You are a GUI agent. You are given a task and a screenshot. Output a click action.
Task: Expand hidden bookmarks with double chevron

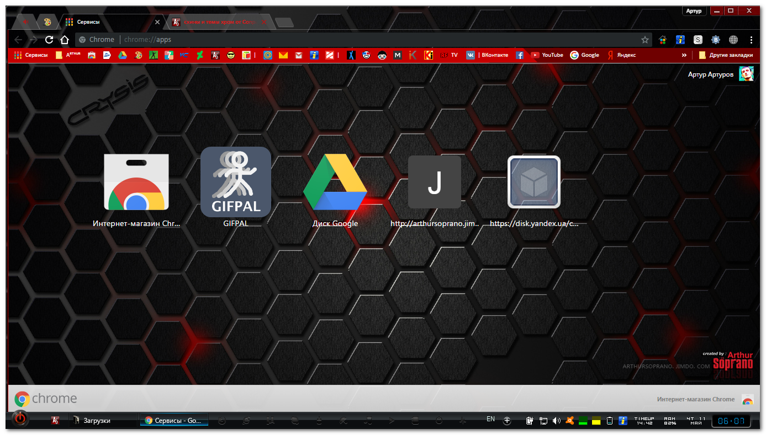point(684,55)
